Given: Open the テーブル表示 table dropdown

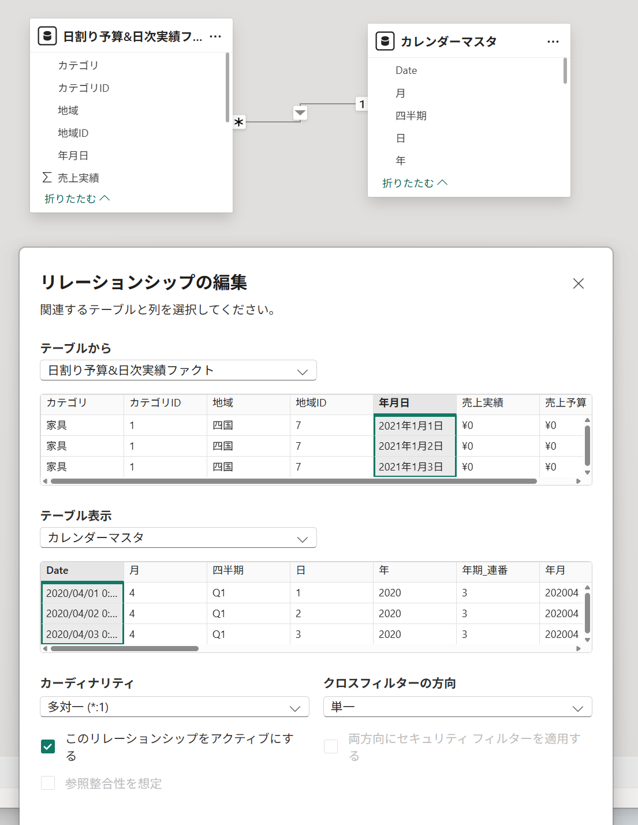Looking at the screenshot, I should pos(178,538).
